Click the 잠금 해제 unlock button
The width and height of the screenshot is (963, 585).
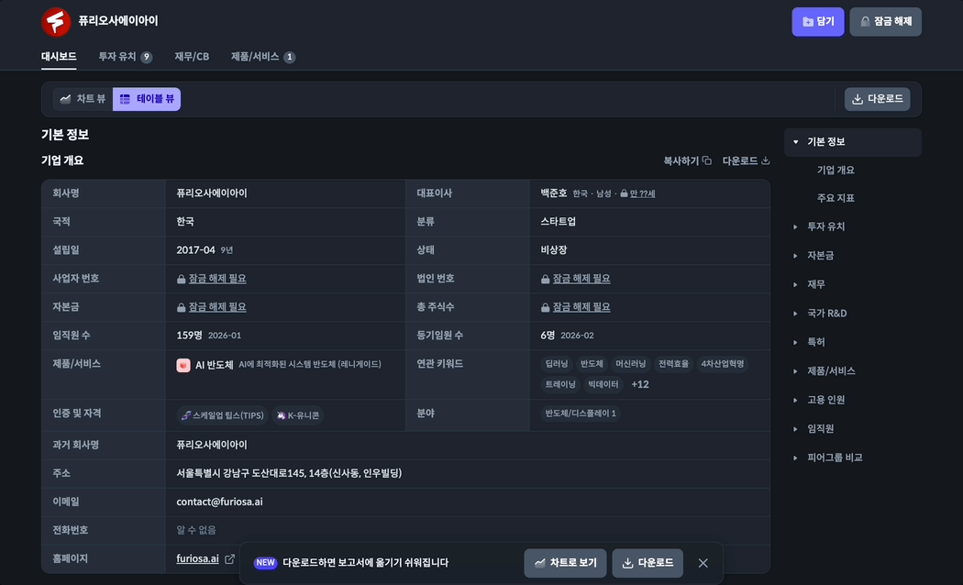(885, 22)
